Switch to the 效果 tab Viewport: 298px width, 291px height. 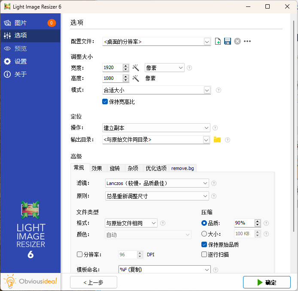tap(97, 168)
